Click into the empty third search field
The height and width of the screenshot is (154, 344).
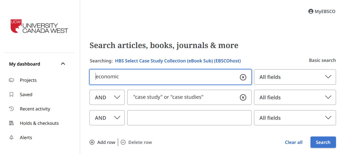tap(189, 118)
